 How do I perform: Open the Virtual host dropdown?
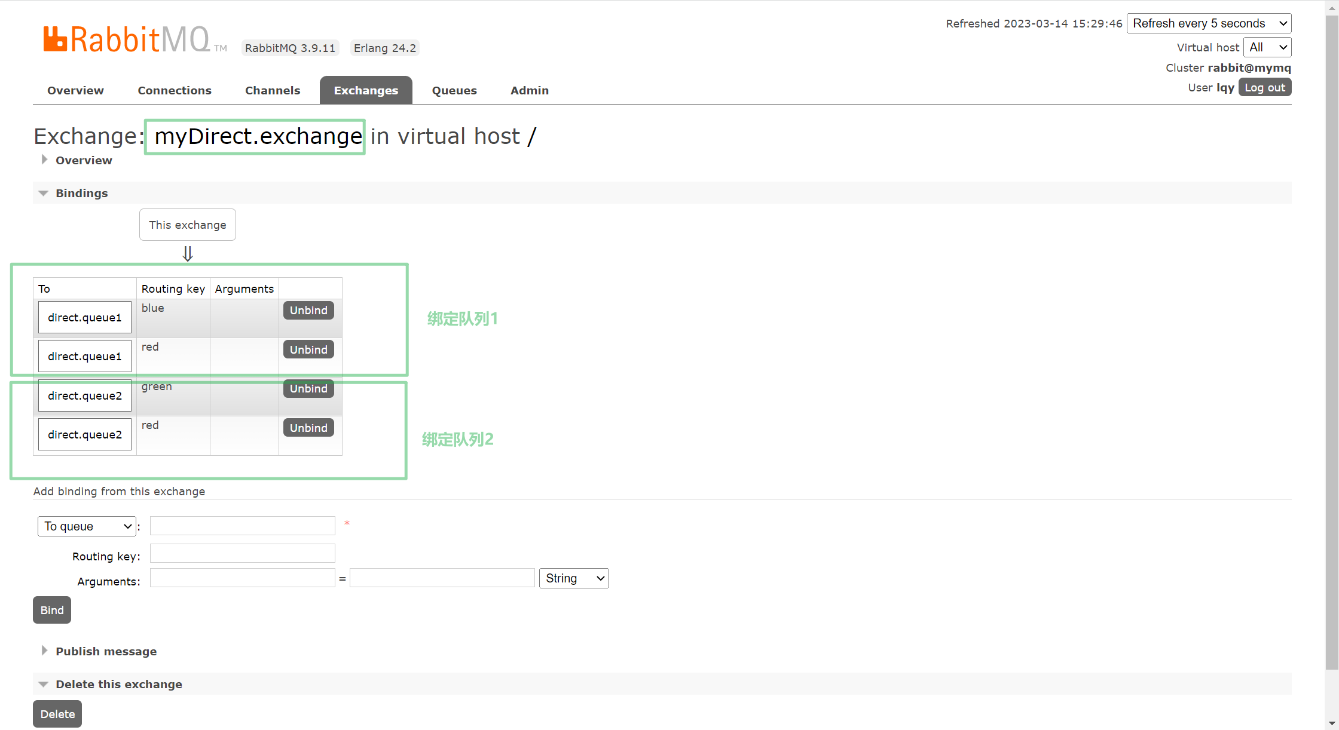point(1267,47)
